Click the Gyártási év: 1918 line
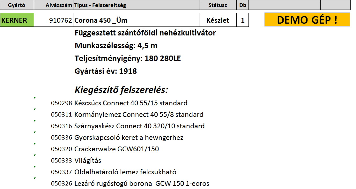 tap(106, 71)
